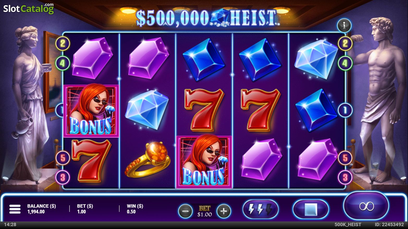Select payline 2 marker on left side
Screen dimensions: 408x229
[63, 43]
